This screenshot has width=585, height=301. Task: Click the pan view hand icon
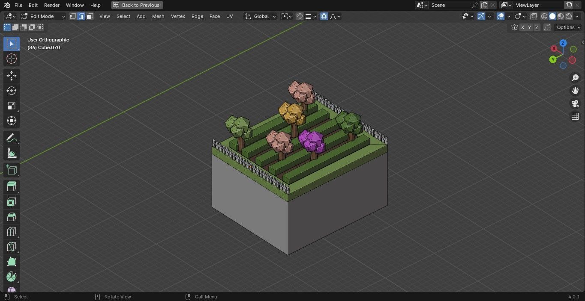[575, 90]
